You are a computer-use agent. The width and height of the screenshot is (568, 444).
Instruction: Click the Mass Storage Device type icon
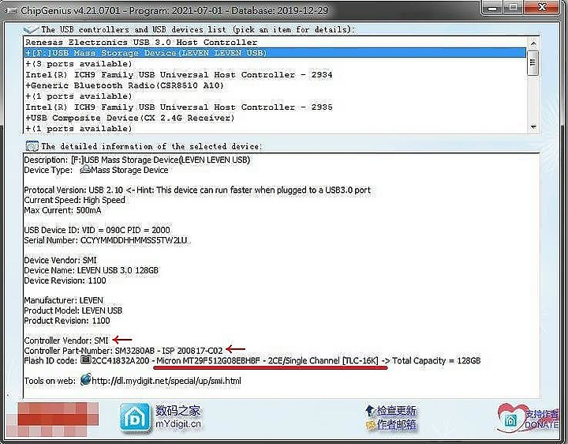pyautogui.click(x=85, y=169)
